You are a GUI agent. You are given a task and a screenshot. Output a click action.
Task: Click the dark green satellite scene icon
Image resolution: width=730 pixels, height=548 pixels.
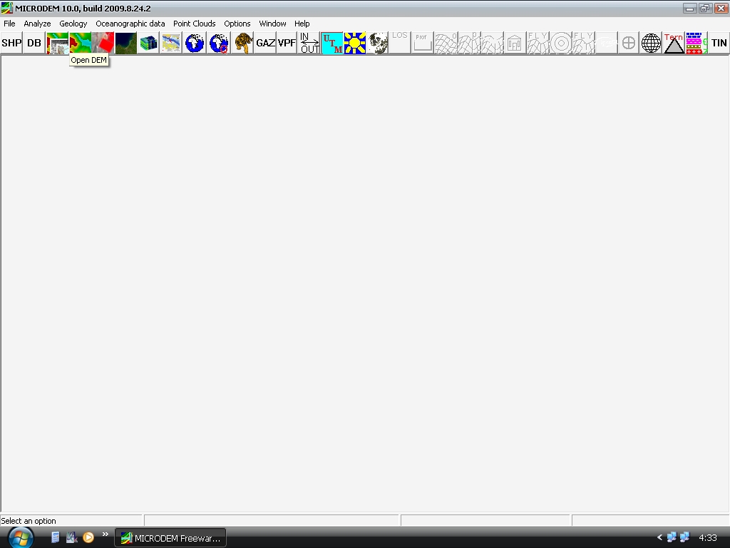(125, 43)
